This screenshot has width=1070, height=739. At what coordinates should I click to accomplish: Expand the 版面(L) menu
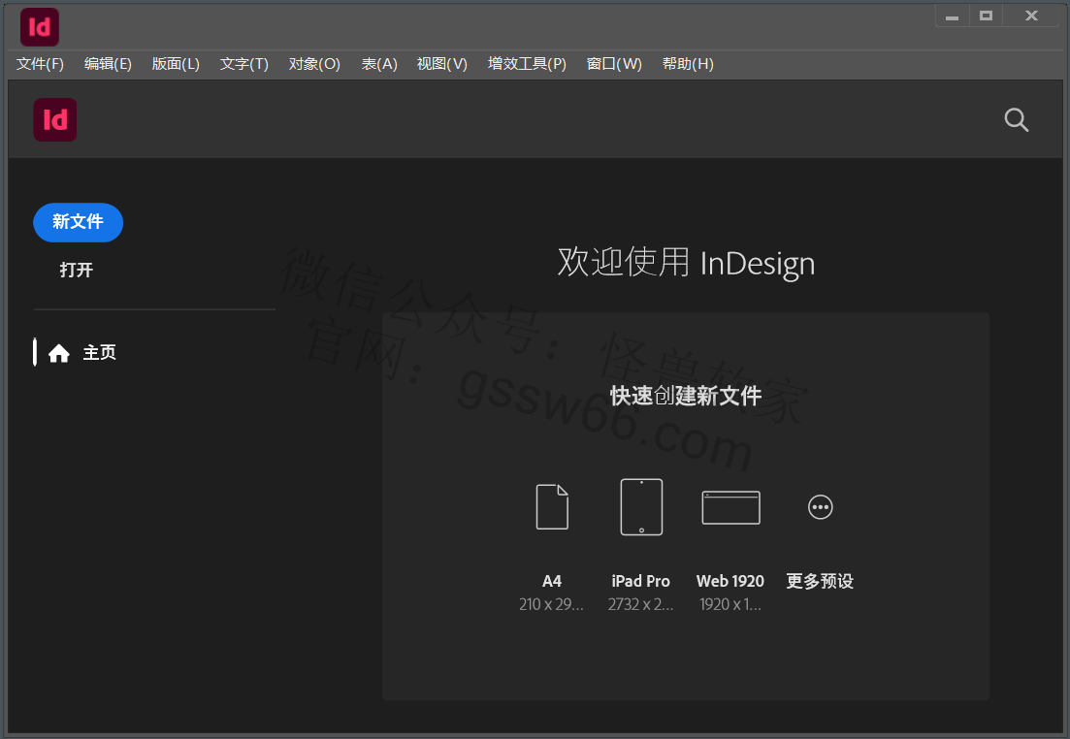click(x=176, y=64)
